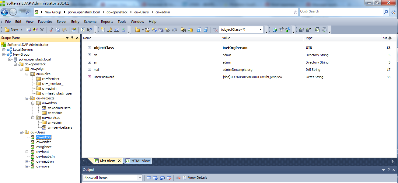Expand the Local Servers tree node

click(x=4, y=50)
